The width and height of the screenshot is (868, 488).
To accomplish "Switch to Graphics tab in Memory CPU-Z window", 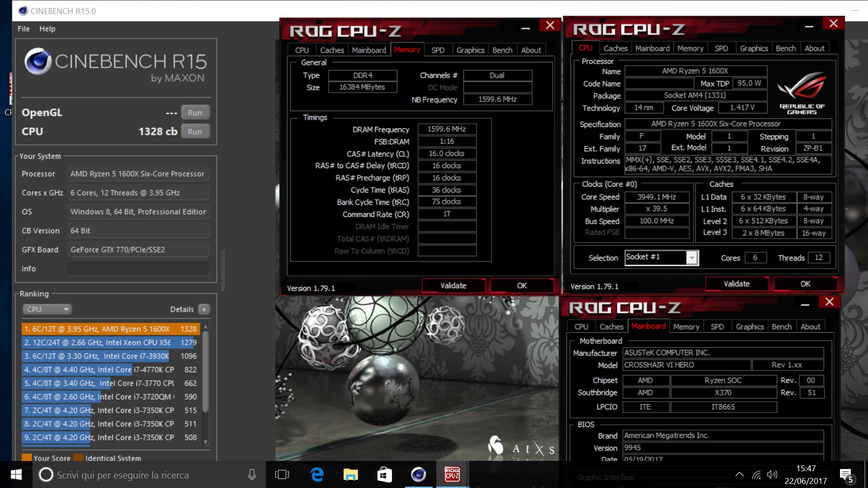I will 470,50.
